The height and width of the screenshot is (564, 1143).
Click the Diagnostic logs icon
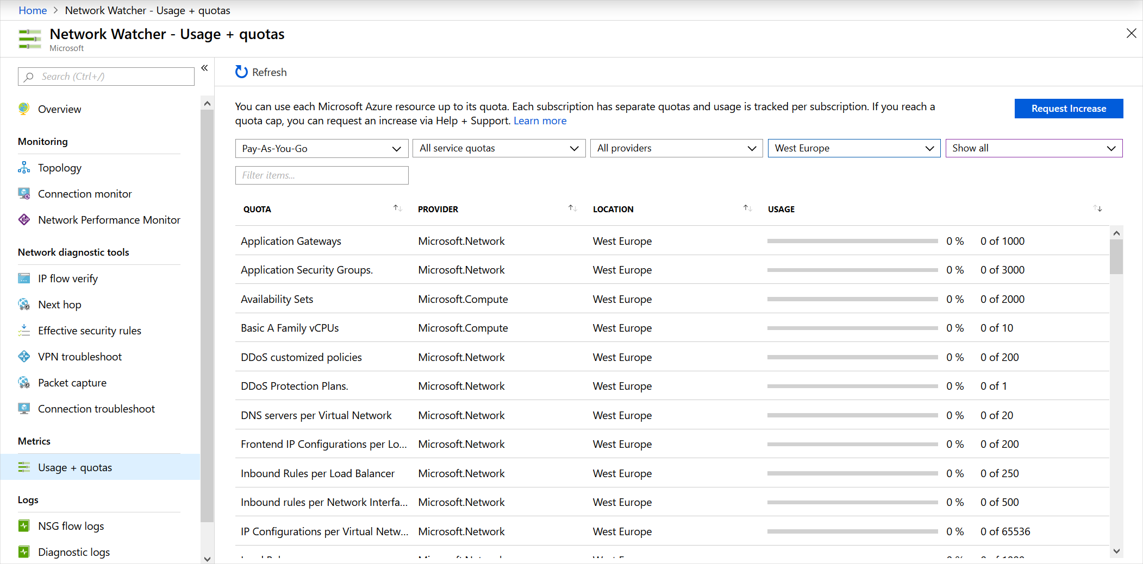[x=24, y=552]
